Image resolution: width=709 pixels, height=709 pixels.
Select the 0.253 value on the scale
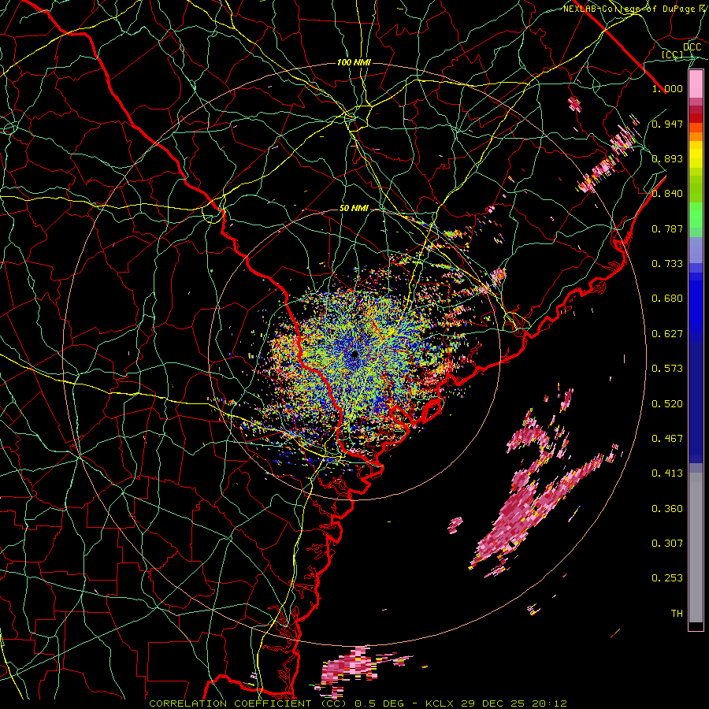(x=667, y=578)
